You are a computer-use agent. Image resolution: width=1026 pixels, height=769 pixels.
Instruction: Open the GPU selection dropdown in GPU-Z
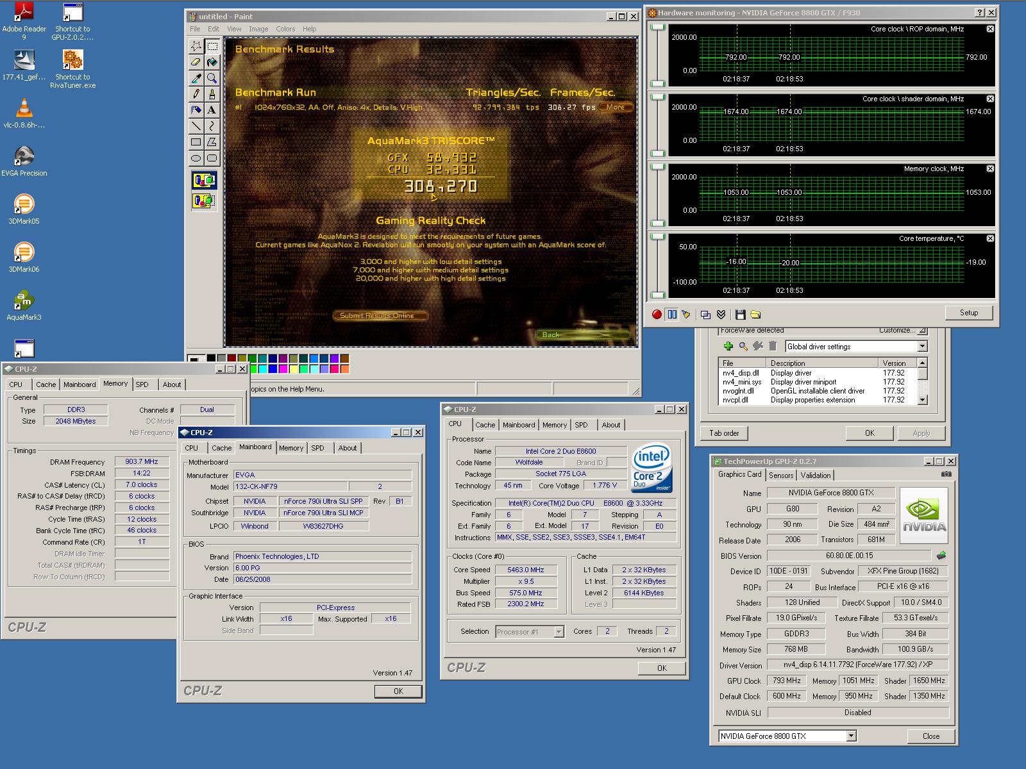(851, 736)
